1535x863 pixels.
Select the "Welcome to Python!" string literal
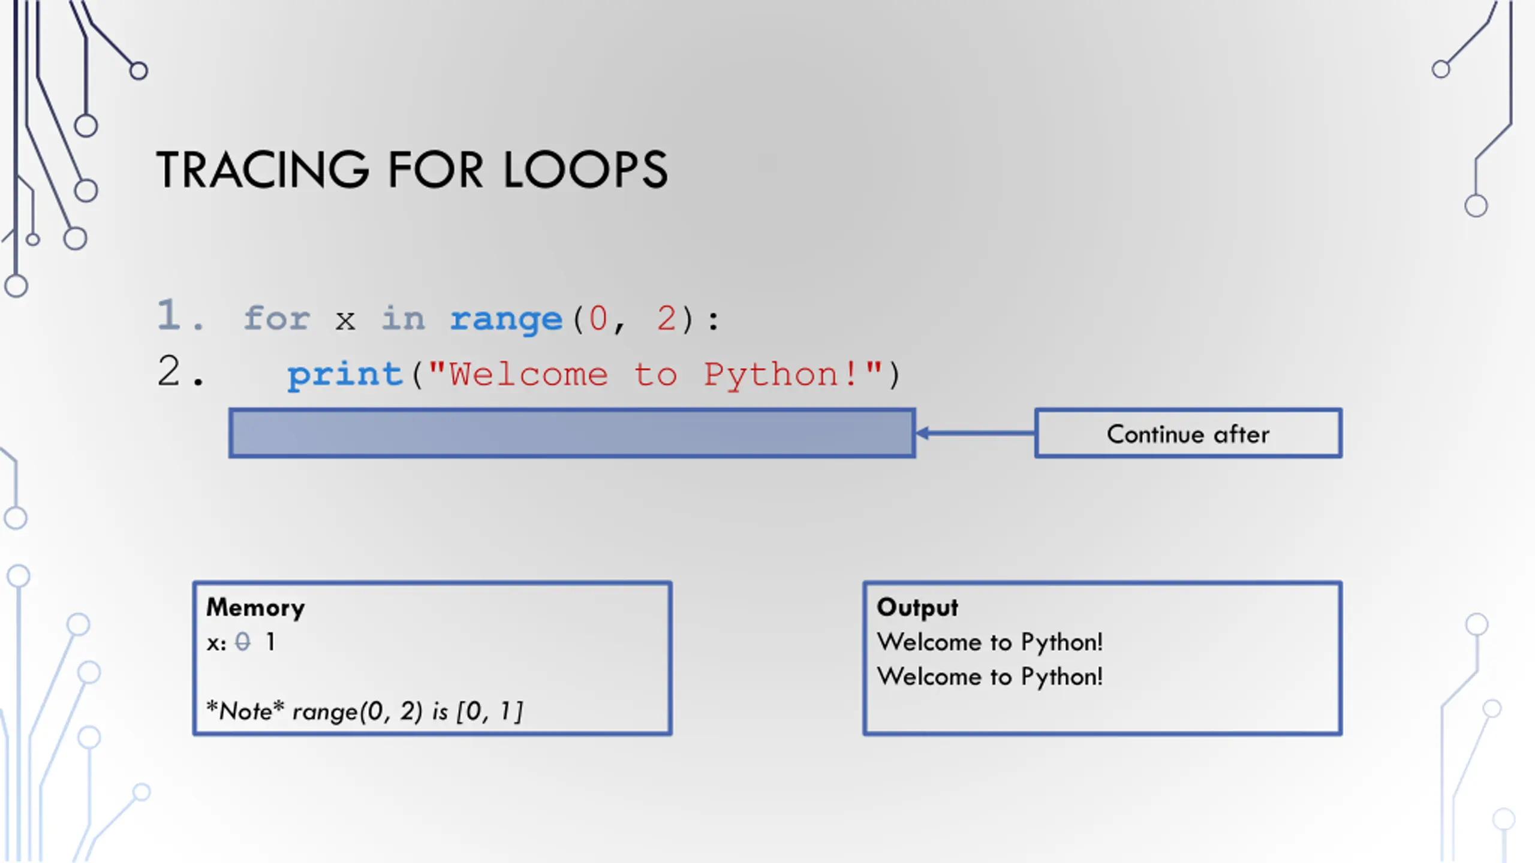click(655, 375)
